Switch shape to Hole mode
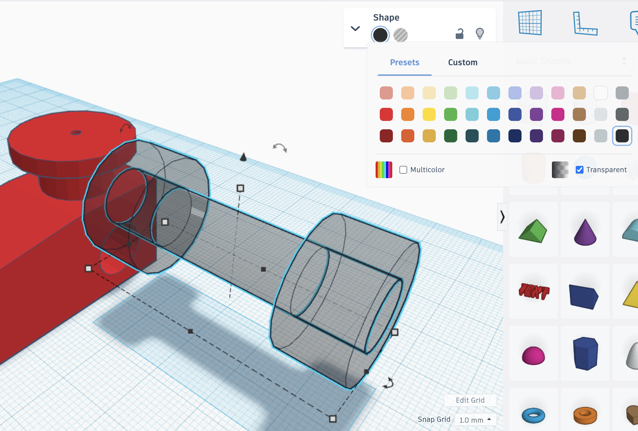The image size is (638, 431). 400,35
